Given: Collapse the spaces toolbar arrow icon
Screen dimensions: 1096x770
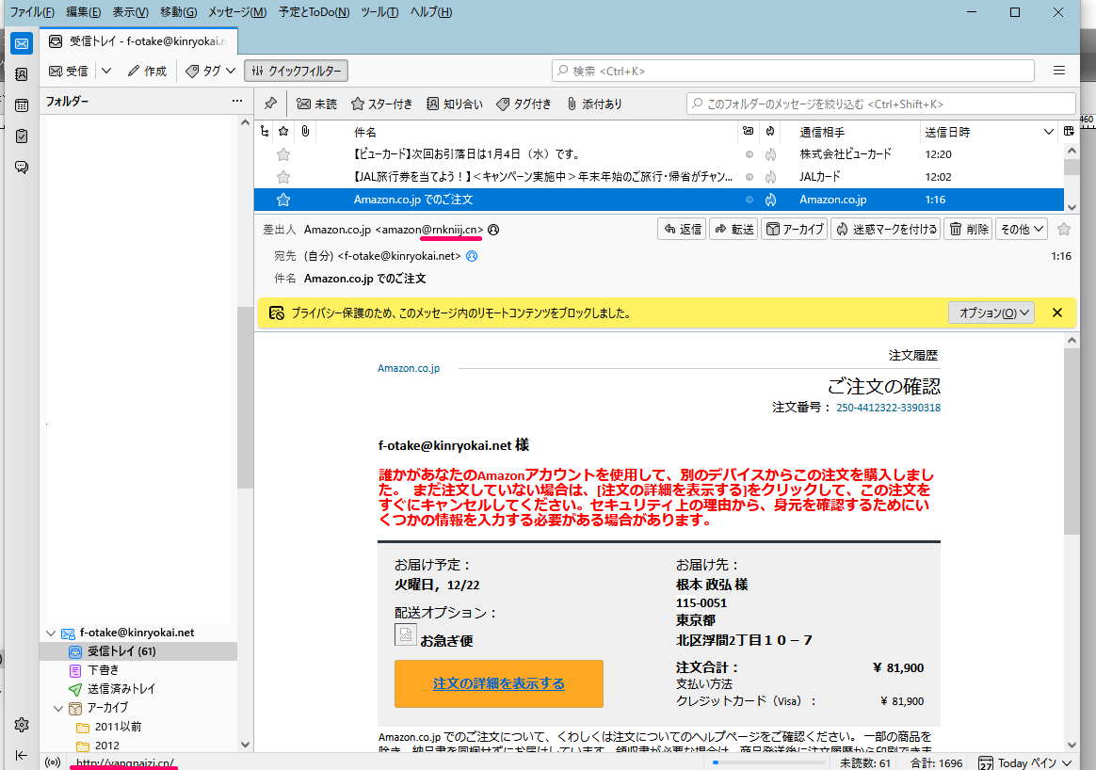Looking at the screenshot, I should coord(22,755).
